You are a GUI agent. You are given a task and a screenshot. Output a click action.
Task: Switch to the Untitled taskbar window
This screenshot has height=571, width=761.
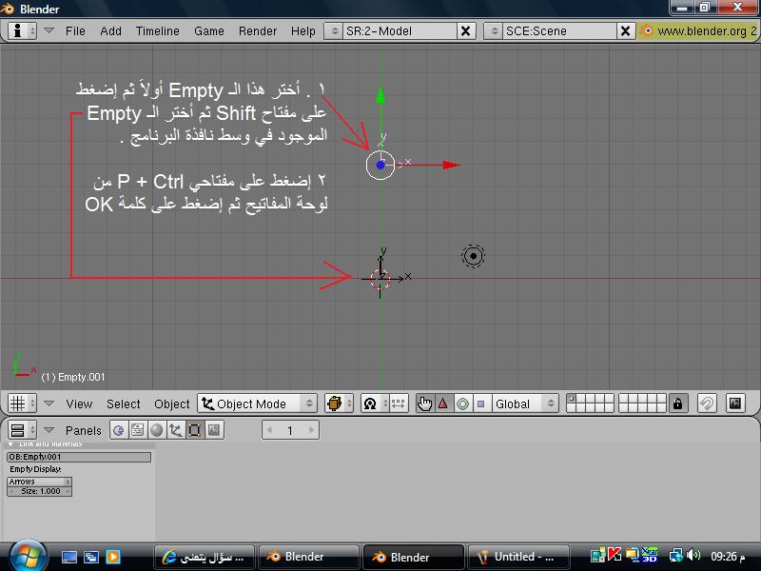coord(517,557)
